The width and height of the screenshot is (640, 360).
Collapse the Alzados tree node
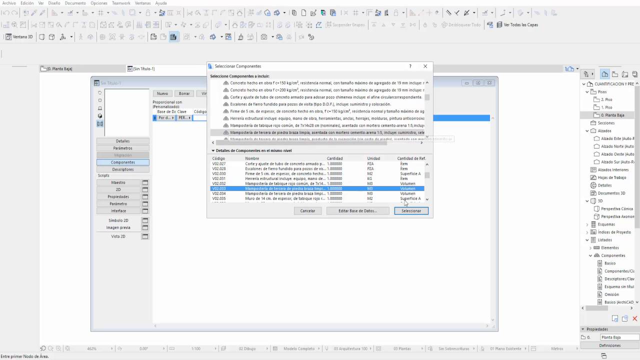point(587,131)
